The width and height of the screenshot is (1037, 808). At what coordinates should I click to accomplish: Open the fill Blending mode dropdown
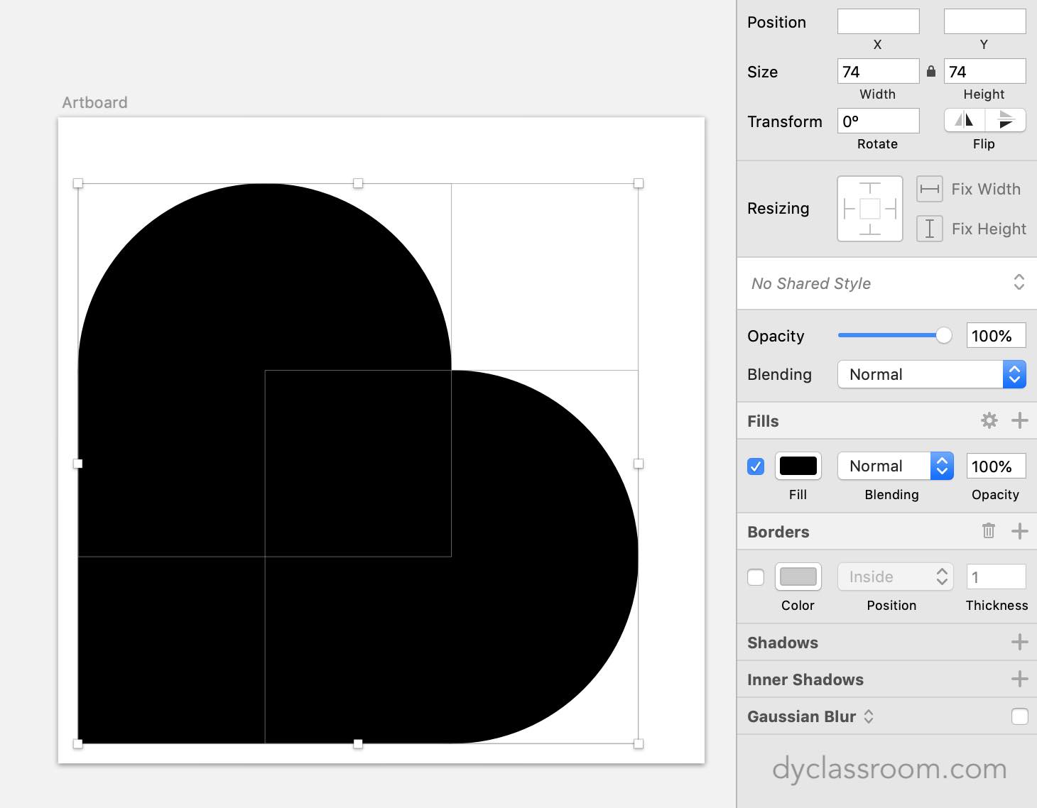[895, 466]
